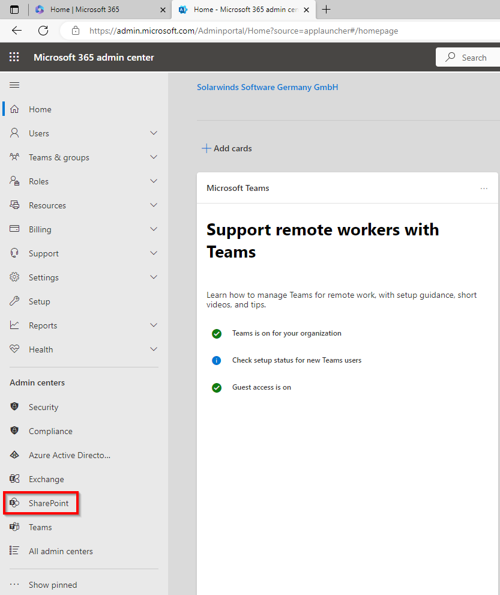Open the Compliance admin center
Image resolution: width=500 pixels, height=595 pixels.
(x=50, y=431)
